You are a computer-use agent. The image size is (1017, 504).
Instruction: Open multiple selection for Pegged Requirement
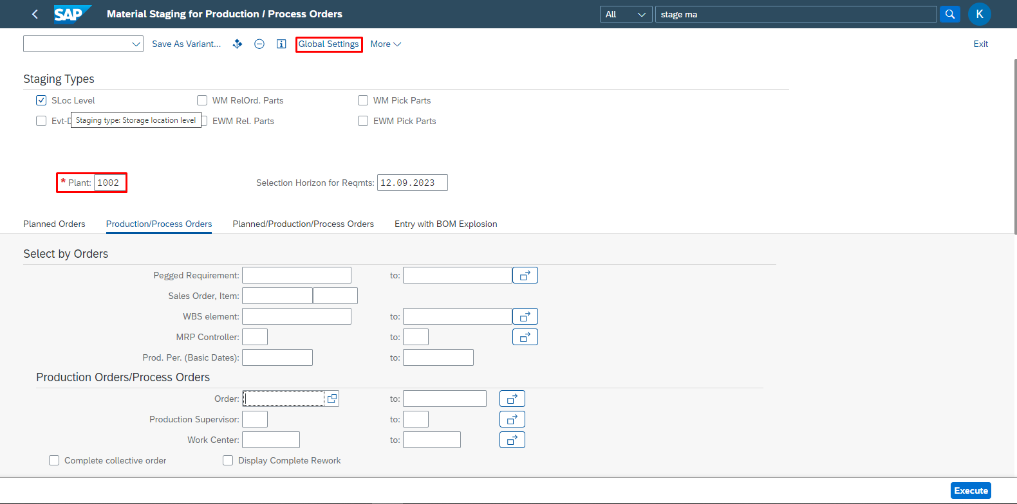click(x=525, y=275)
